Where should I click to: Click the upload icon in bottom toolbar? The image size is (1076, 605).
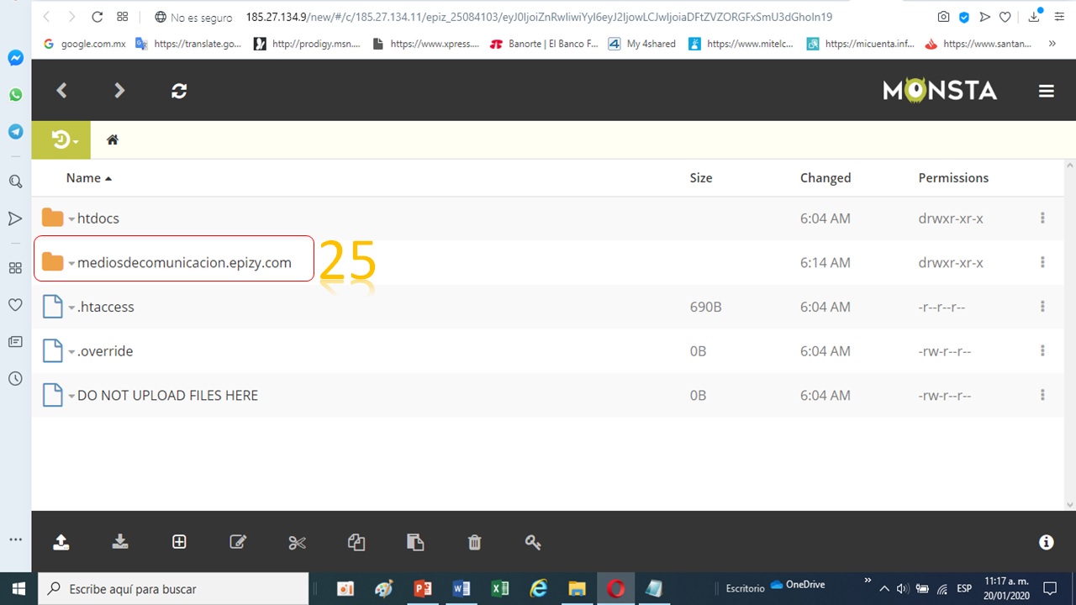click(61, 542)
